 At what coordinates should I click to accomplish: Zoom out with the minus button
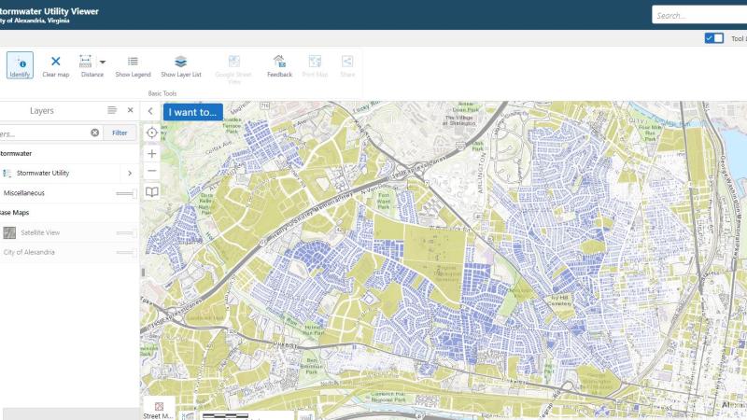pos(152,171)
